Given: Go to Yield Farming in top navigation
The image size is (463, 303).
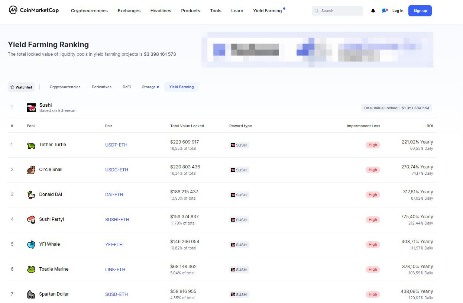Looking at the screenshot, I should [x=268, y=11].
